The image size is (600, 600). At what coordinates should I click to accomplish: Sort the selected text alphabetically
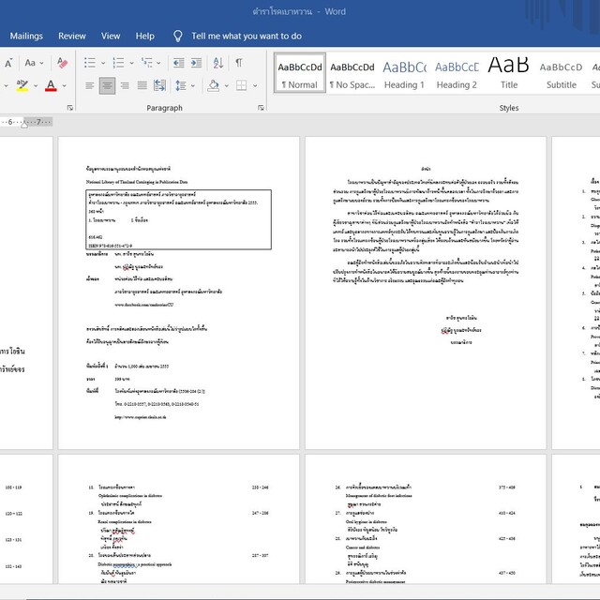pos(216,63)
